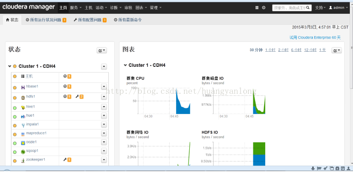
Task: Open the running commands indicator icon
Action: 264,8
